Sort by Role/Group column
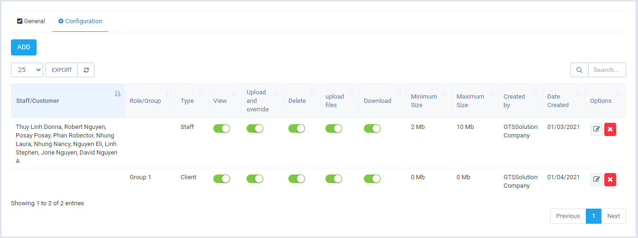Image resolution: width=638 pixels, height=238 pixels. (150, 101)
